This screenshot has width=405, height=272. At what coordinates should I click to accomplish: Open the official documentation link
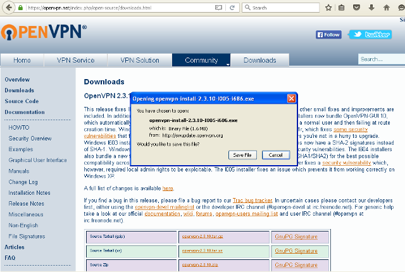coord(162,214)
